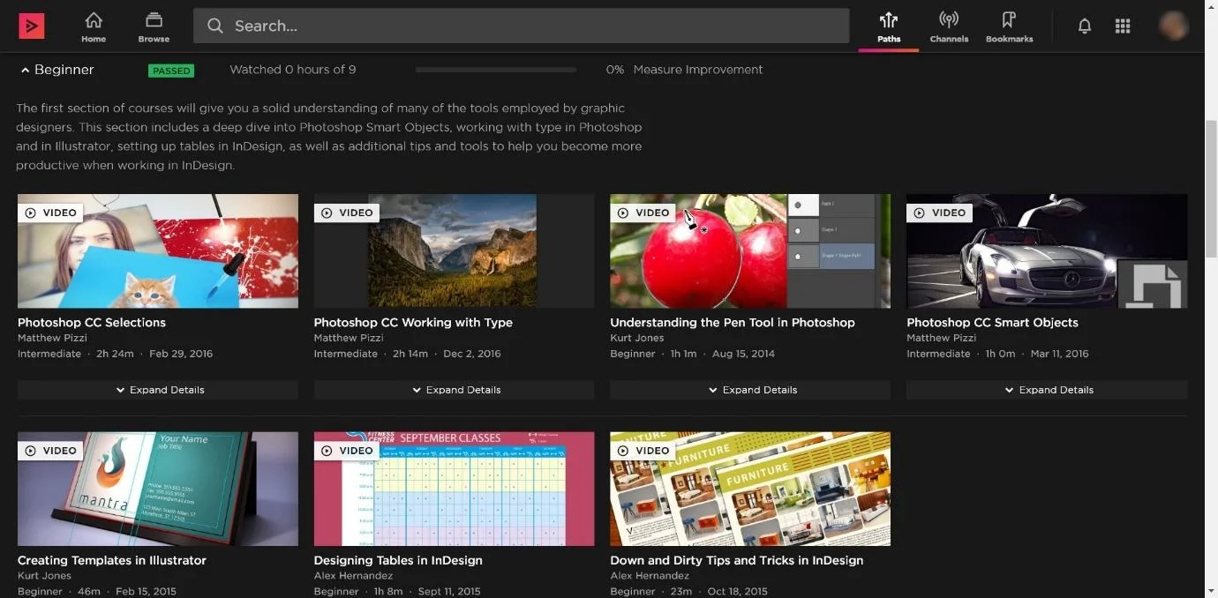Image resolution: width=1218 pixels, height=598 pixels.
Task: Go to Home in top navigation
Action: (x=94, y=27)
